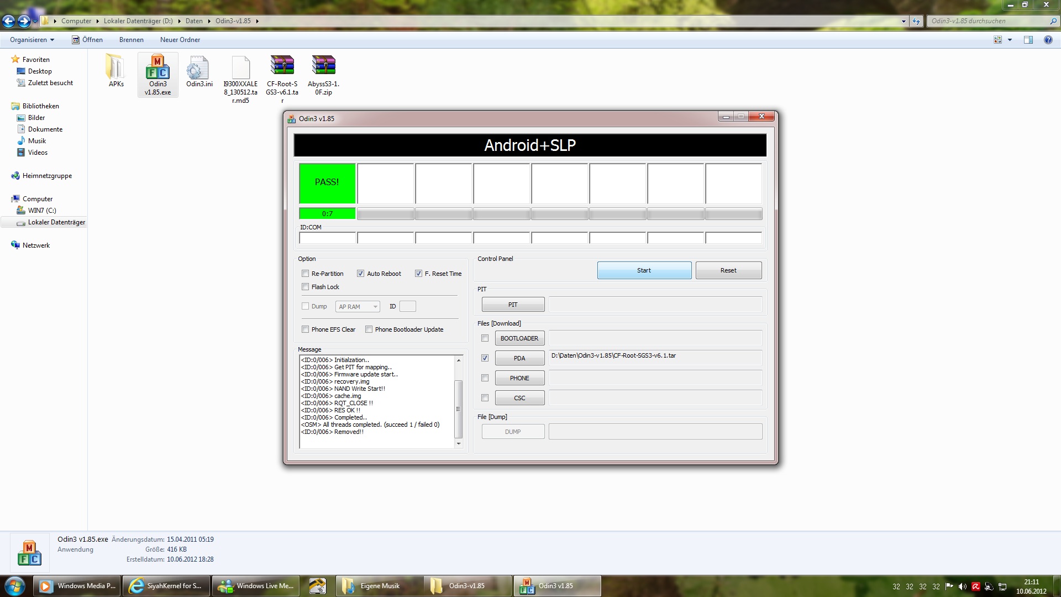Tick the PHONE file checkbox

coord(485,378)
